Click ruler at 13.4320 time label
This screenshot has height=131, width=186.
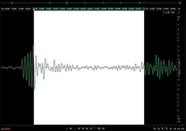pyautogui.click(x=62, y=9)
